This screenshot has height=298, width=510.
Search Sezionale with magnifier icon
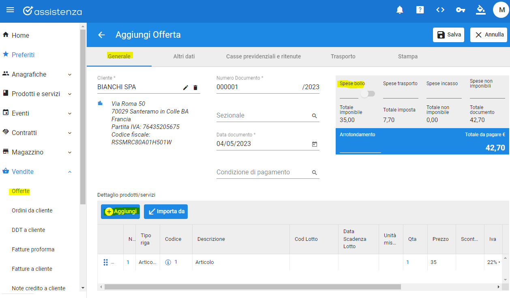[x=314, y=116]
